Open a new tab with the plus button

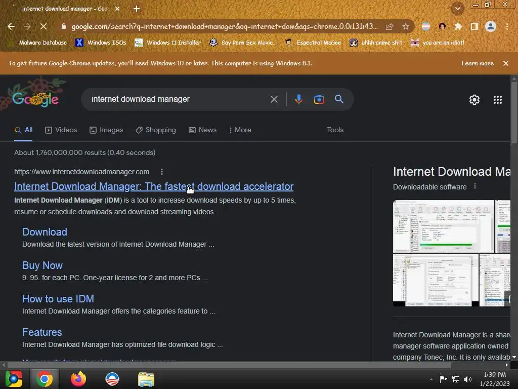click(137, 9)
